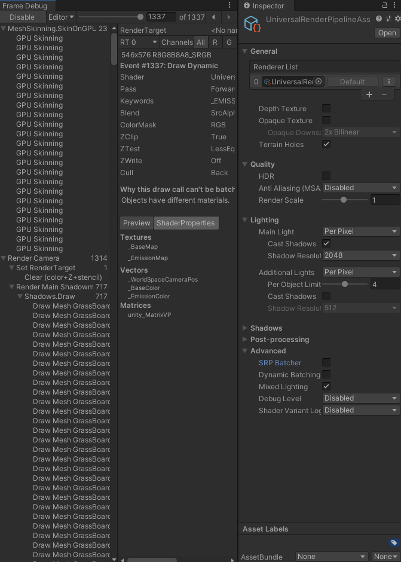Click the Inspector lock icon
The width and height of the screenshot is (401, 562).
click(385, 5)
